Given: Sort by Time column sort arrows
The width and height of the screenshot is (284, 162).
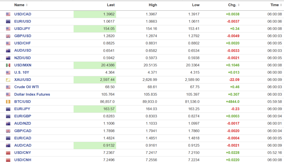Looking at the screenshot, I should pos(281,5).
